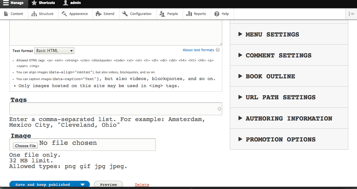Click the Configuration wrench icon
This screenshot has width=357, height=189.
pyautogui.click(x=125, y=14)
